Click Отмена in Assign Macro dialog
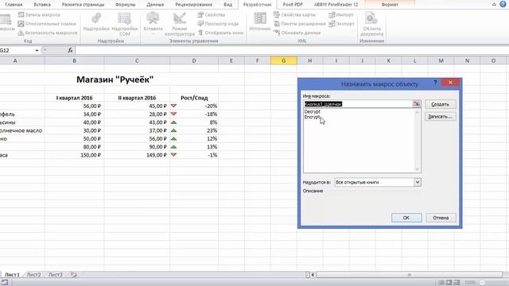 coord(441,218)
